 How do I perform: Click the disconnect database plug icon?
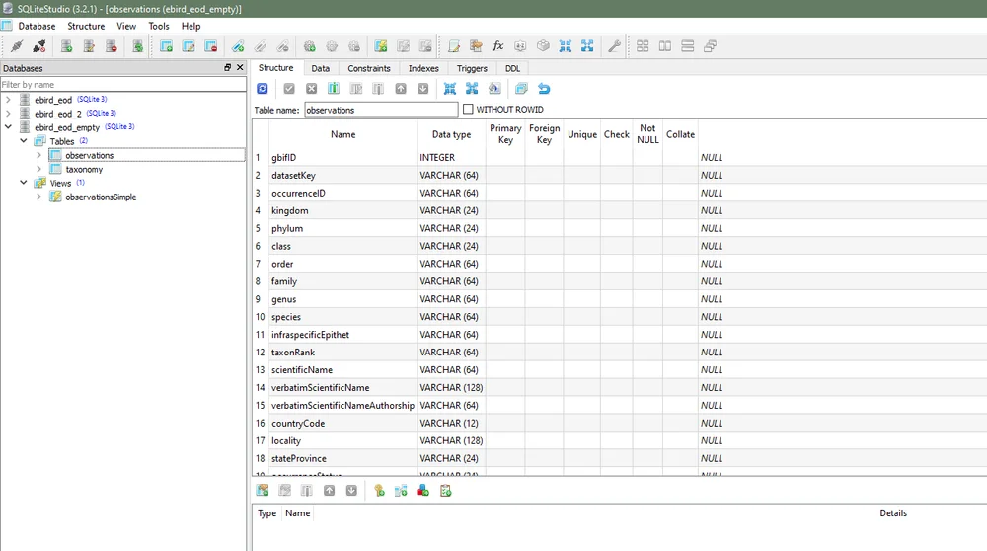[39, 46]
